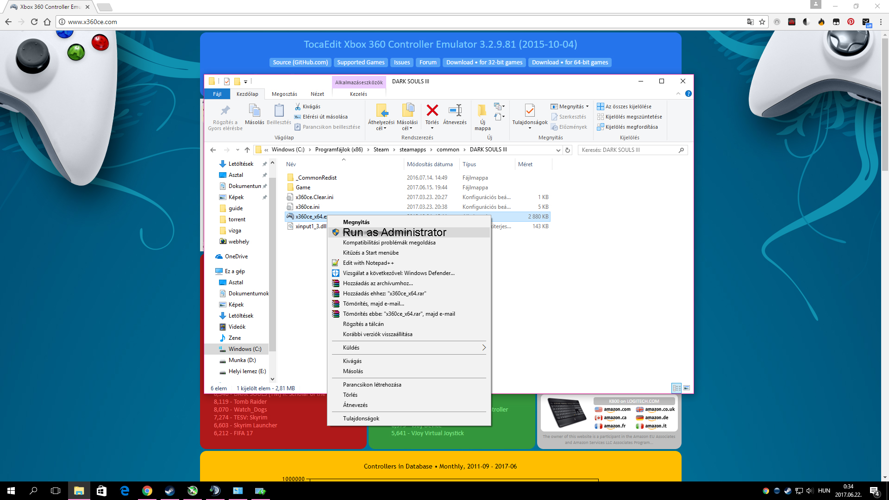Click the Másolás copy icon in ribbon
Viewport: 889px width, 500px height.
pos(254,111)
